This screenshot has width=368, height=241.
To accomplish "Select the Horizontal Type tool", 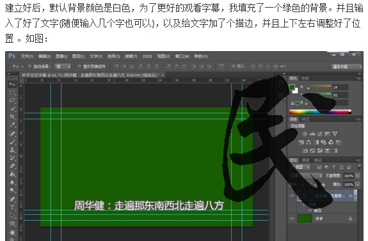I will 12,207.
